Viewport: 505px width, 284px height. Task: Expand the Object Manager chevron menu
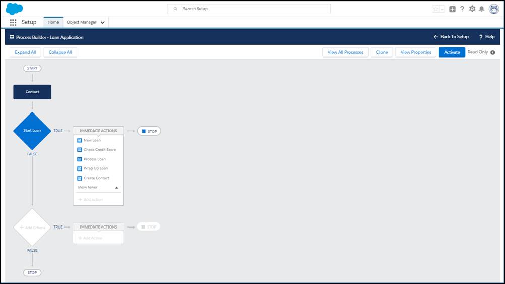tap(103, 22)
